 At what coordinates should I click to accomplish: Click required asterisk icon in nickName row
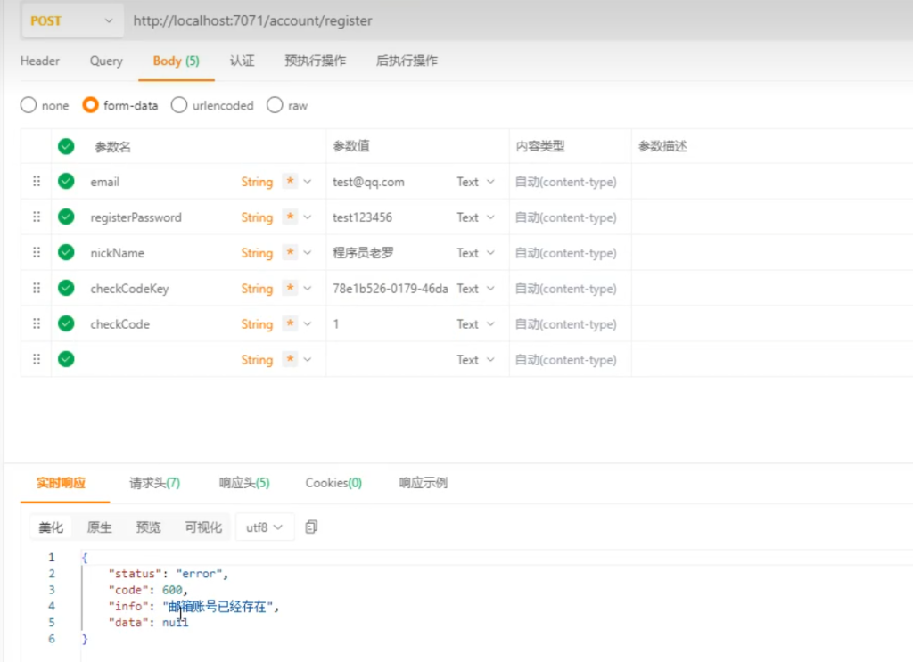click(290, 253)
